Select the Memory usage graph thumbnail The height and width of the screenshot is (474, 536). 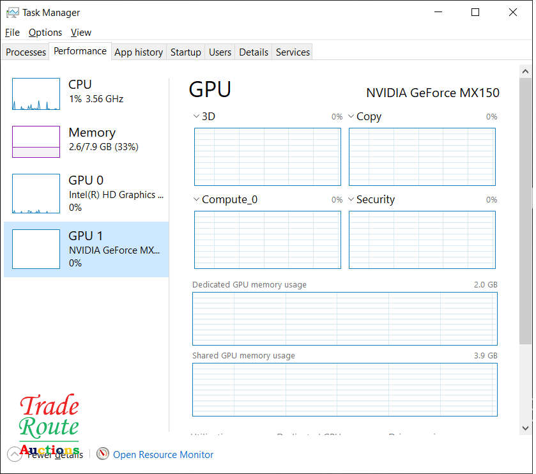point(36,141)
